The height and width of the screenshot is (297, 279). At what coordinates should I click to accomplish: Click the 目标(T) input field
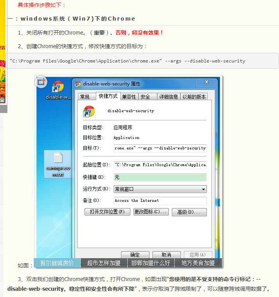[x=160, y=148]
